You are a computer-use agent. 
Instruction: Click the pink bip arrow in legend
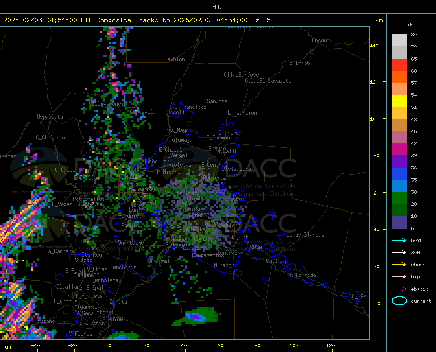click(x=399, y=277)
